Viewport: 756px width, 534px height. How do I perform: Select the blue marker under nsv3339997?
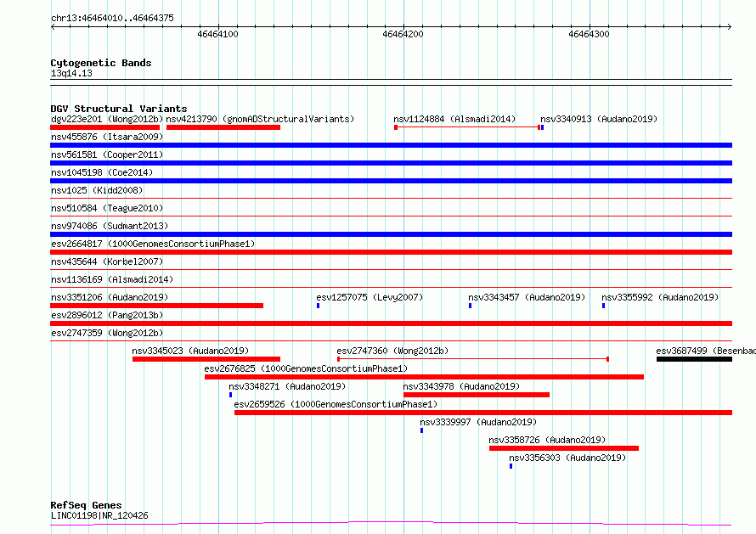(x=421, y=430)
